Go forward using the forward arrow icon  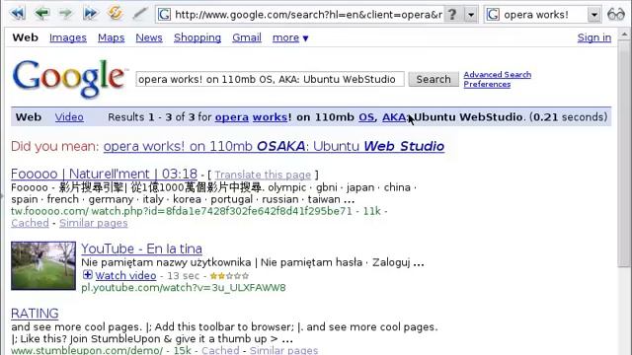point(66,14)
